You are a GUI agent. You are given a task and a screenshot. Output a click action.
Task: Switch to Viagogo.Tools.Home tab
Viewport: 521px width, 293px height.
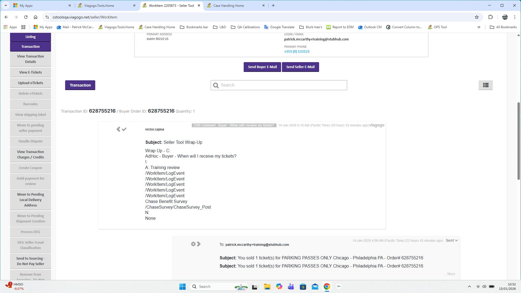pyautogui.click(x=99, y=5)
